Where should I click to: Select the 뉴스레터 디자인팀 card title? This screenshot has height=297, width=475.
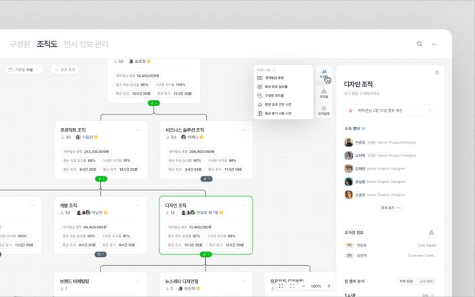tap(182, 281)
